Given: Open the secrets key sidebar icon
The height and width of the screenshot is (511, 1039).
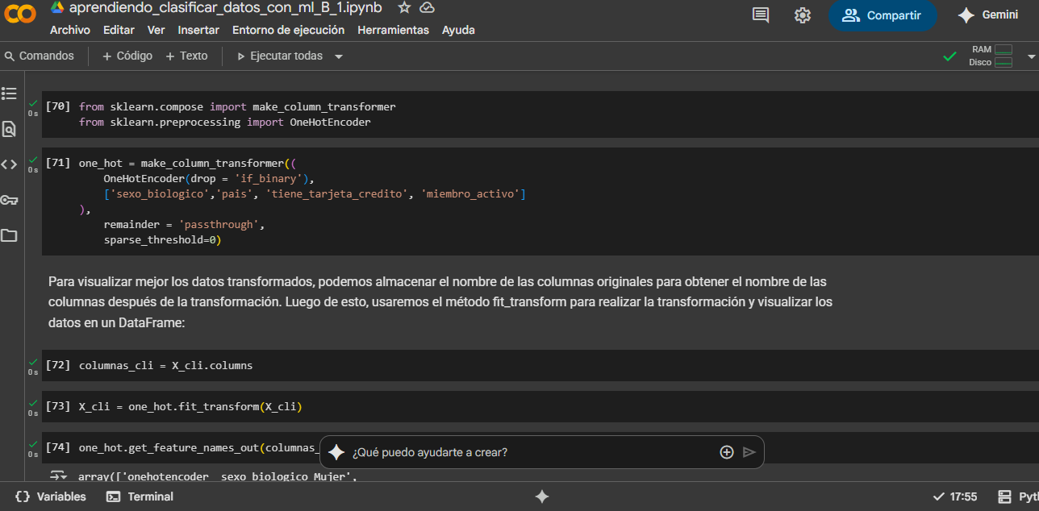Looking at the screenshot, I should tap(9, 200).
